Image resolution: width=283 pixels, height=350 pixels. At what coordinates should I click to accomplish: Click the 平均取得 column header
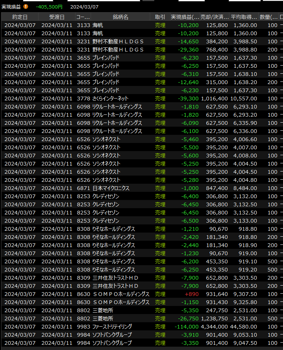tap(244, 17)
